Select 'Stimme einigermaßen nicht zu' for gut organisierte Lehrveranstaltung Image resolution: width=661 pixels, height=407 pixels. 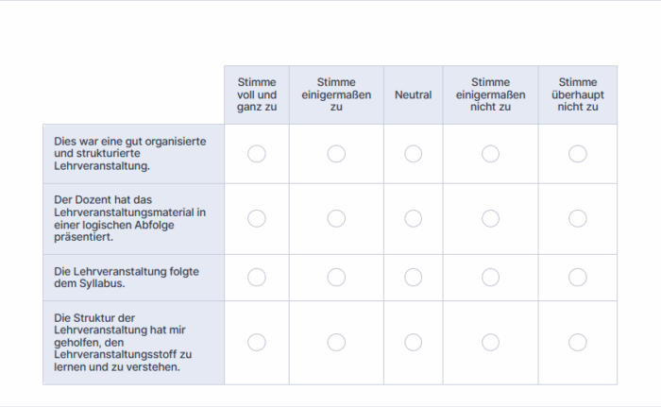pos(490,154)
